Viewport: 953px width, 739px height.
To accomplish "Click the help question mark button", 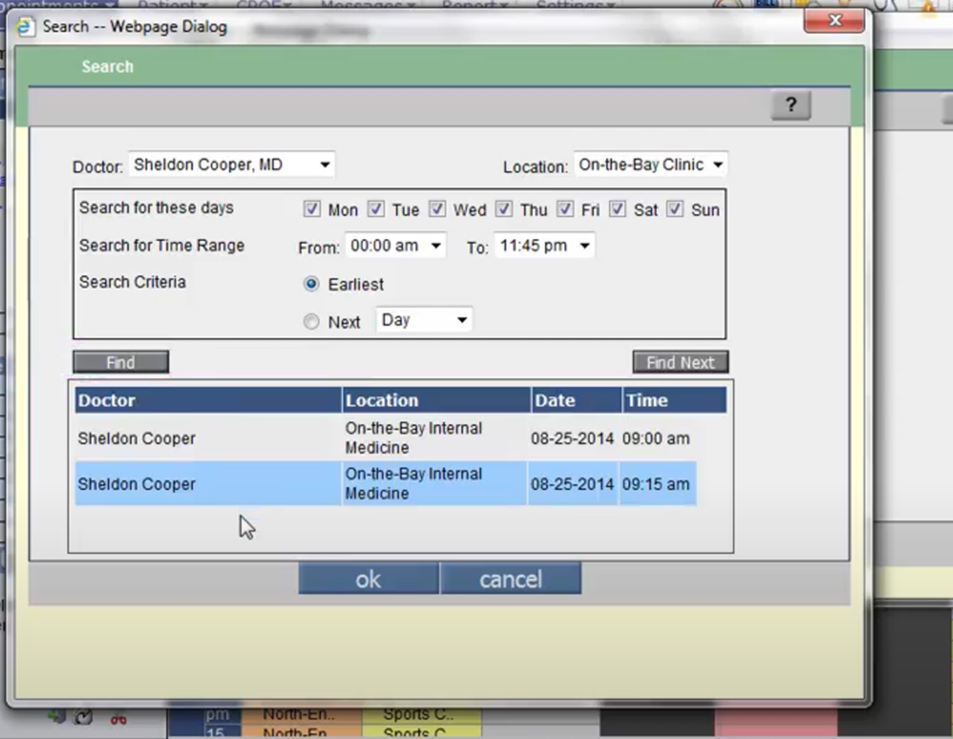I will pyautogui.click(x=790, y=105).
